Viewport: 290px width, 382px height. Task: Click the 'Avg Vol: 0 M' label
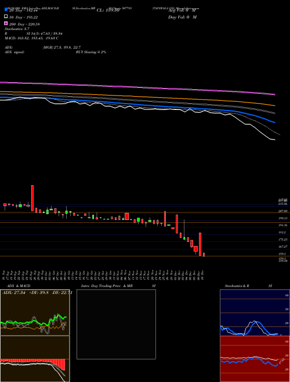[182, 10]
